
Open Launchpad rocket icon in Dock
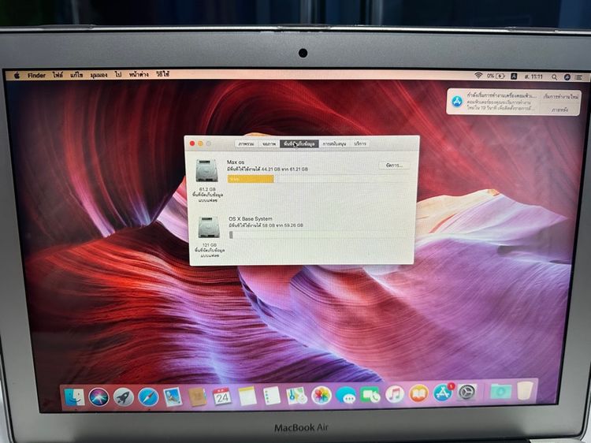click(x=123, y=397)
